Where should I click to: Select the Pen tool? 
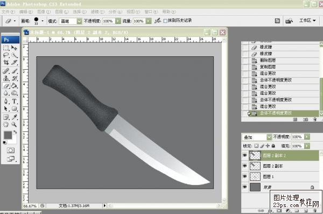point(6,101)
